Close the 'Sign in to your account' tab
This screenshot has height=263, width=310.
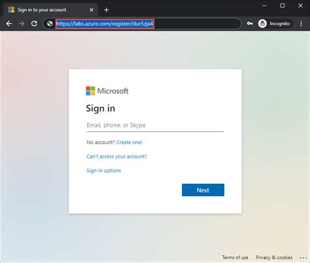[92, 10]
